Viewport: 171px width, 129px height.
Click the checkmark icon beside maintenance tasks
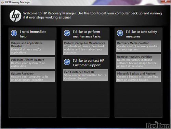click(67, 33)
